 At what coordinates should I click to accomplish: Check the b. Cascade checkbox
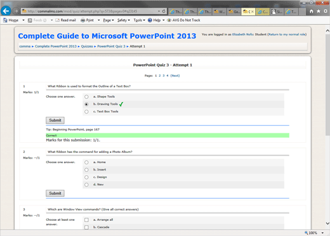(x=86, y=227)
